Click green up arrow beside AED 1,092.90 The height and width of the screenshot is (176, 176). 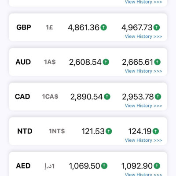point(157,166)
